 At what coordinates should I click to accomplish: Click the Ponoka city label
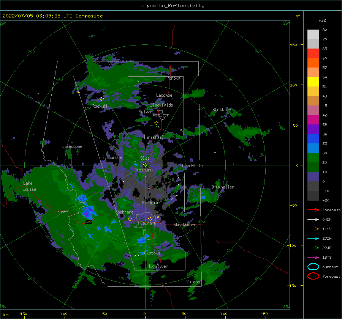(x=173, y=78)
